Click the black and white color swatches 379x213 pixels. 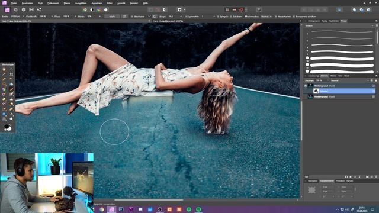tap(8, 127)
